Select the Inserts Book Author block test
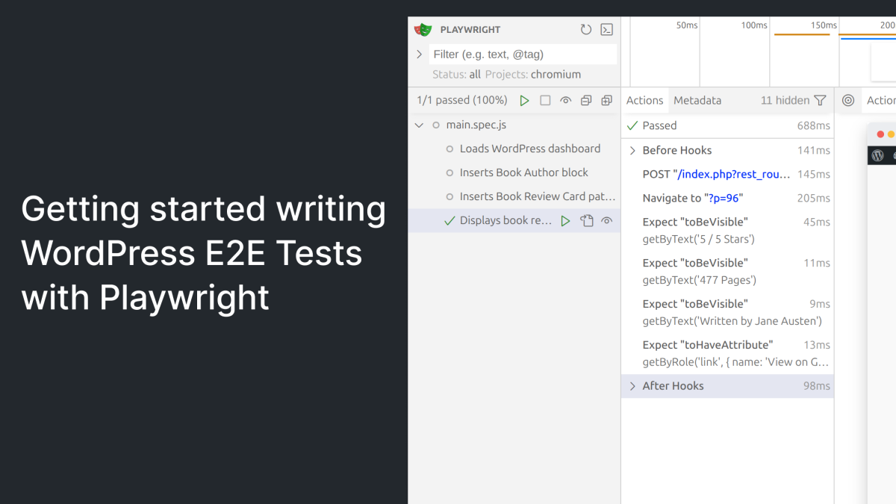The height and width of the screenshot is (504, 896). click(x=514, y=172)
